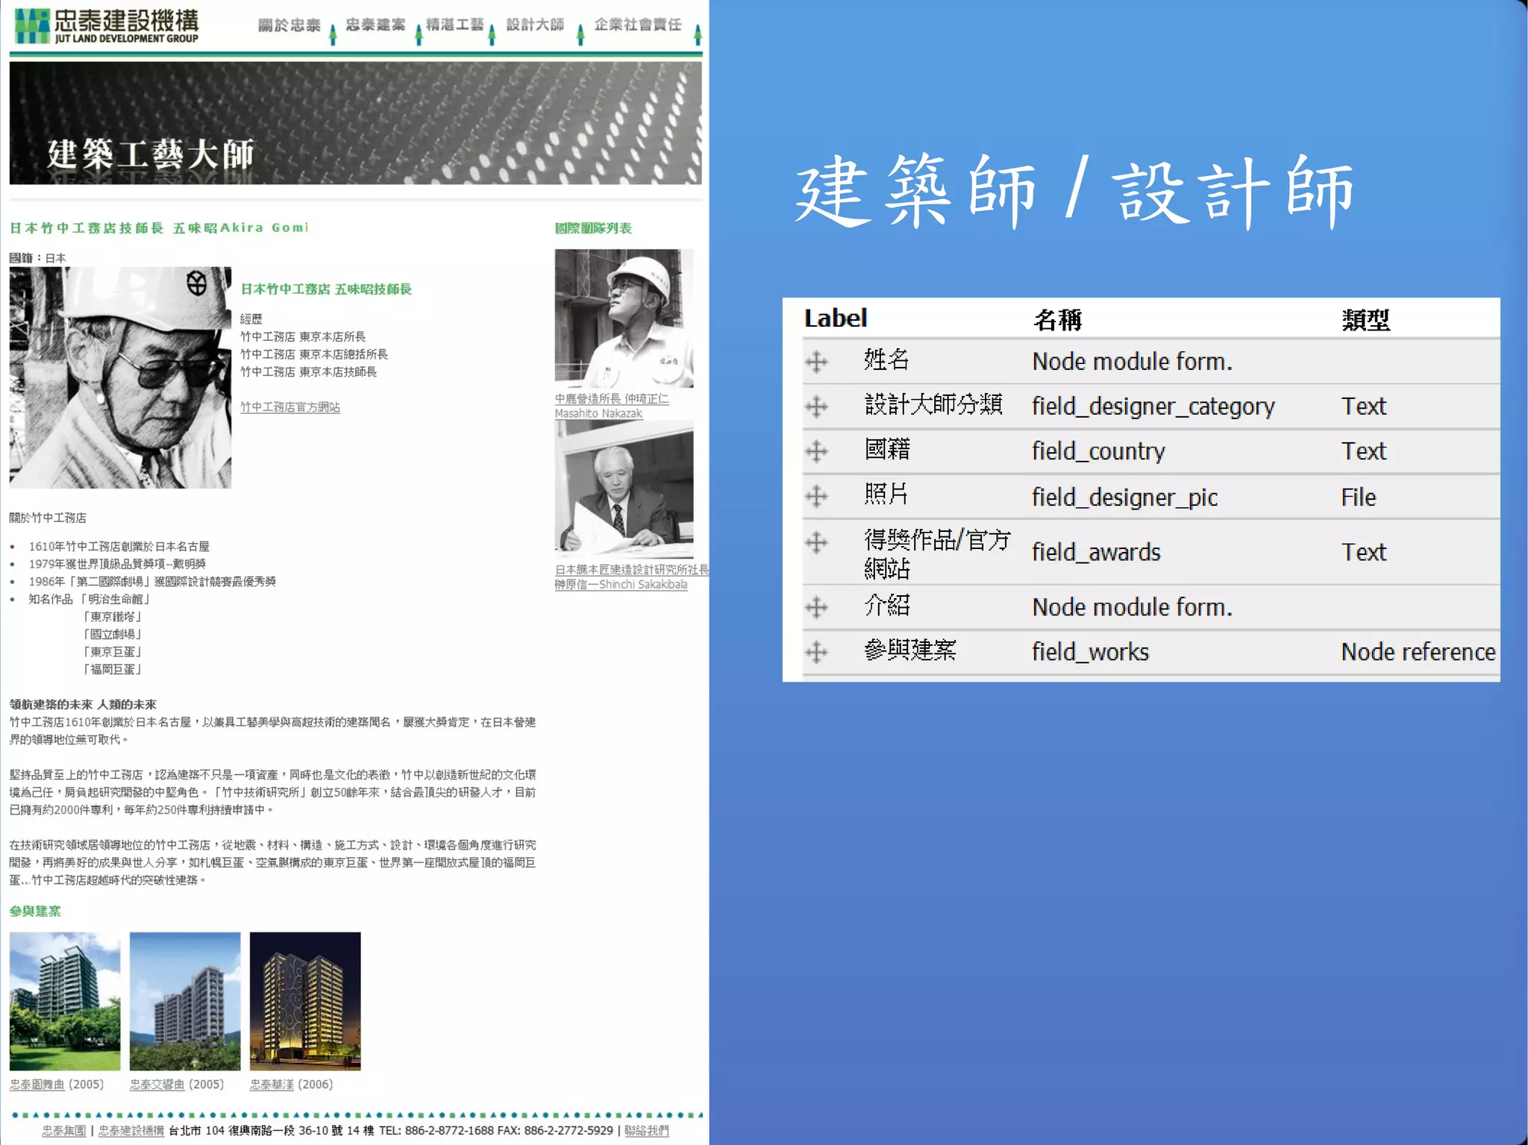Click the Label column header
1528x1145 pixels.
[836, 319]
